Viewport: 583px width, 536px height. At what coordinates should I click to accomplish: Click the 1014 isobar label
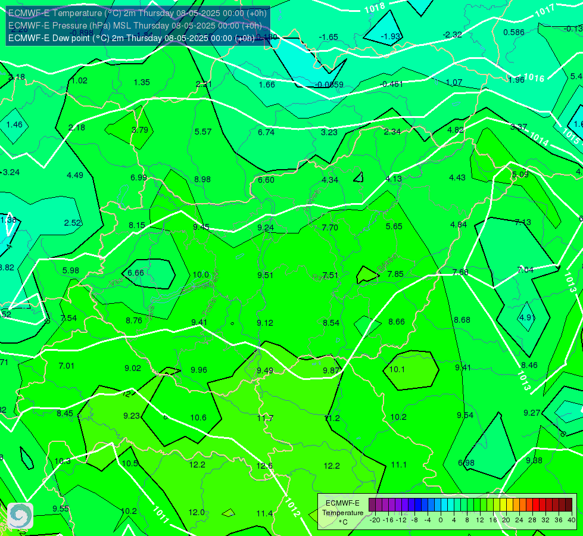[539, 139]
